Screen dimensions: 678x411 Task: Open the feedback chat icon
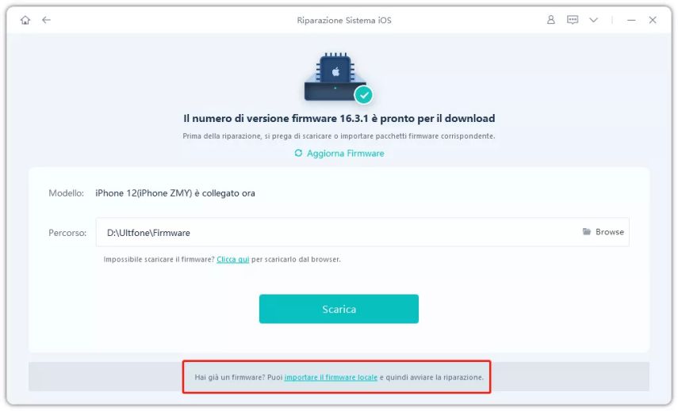[573, 20]
